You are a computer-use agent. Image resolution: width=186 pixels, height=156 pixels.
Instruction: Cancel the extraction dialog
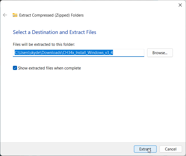[x=170, y=149]
